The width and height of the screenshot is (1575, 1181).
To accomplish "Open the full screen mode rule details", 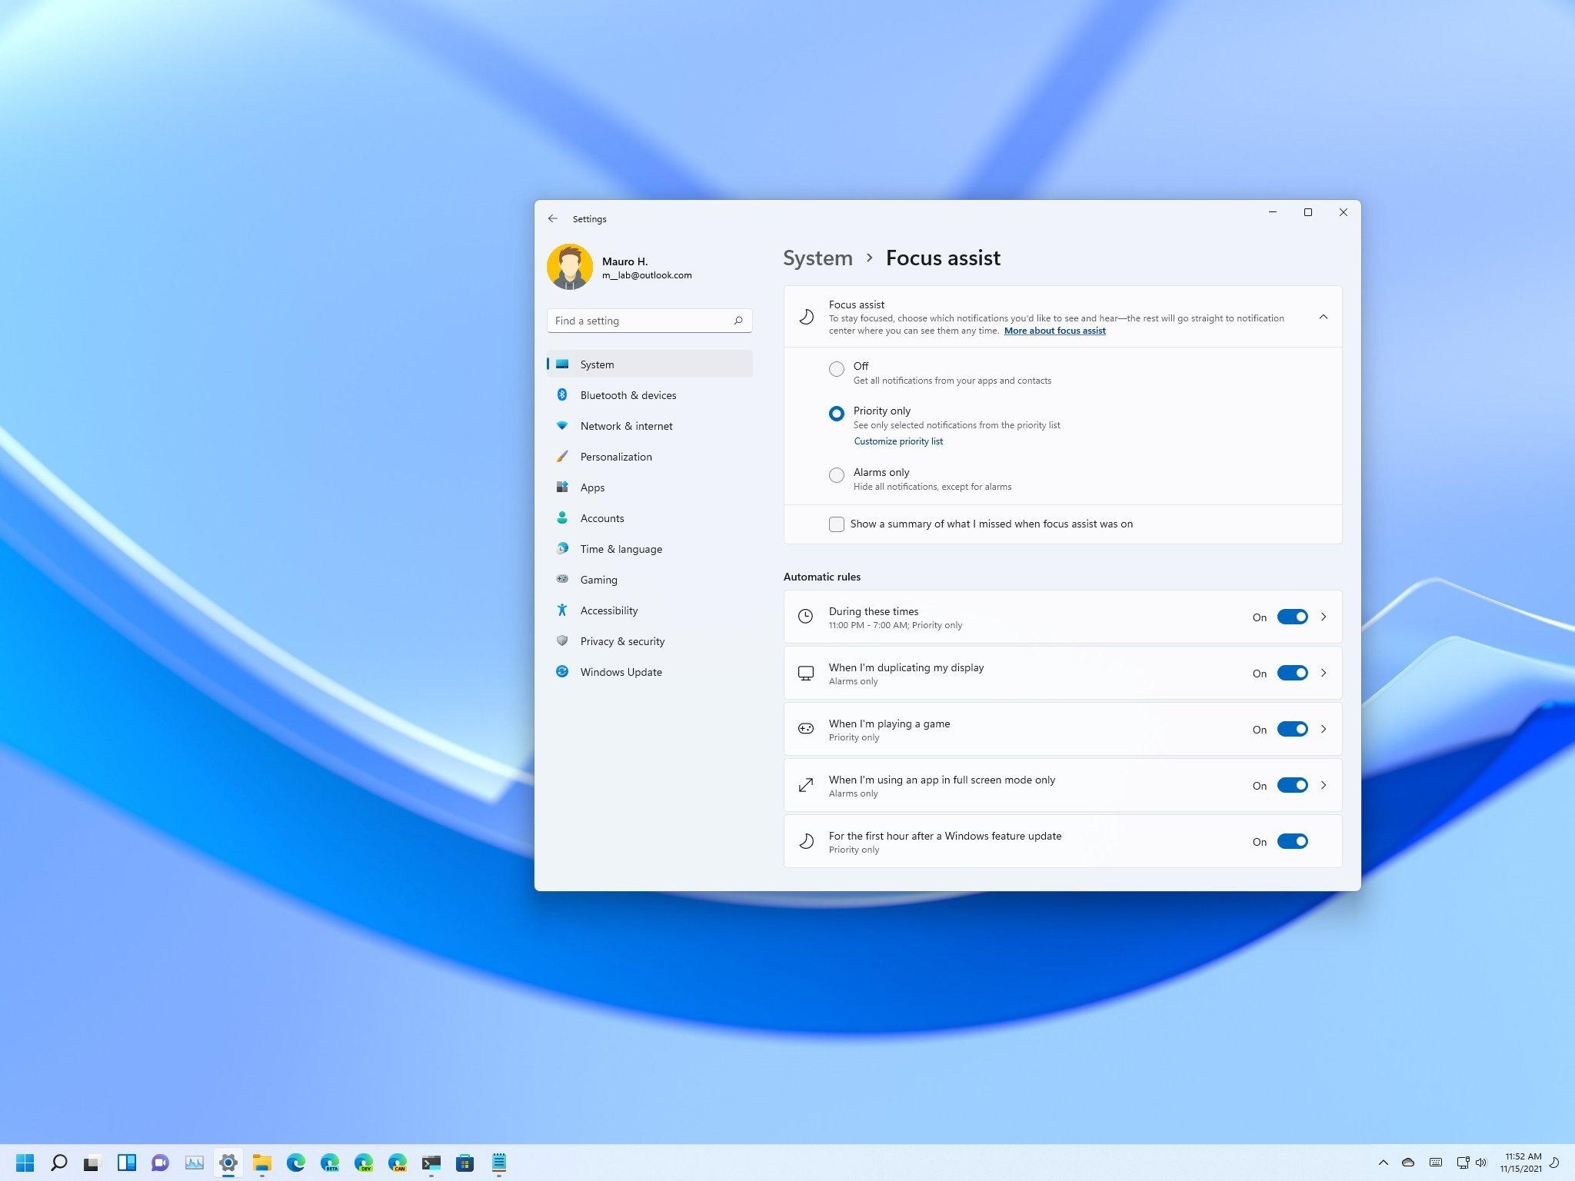I will (x=1324, y=785).
